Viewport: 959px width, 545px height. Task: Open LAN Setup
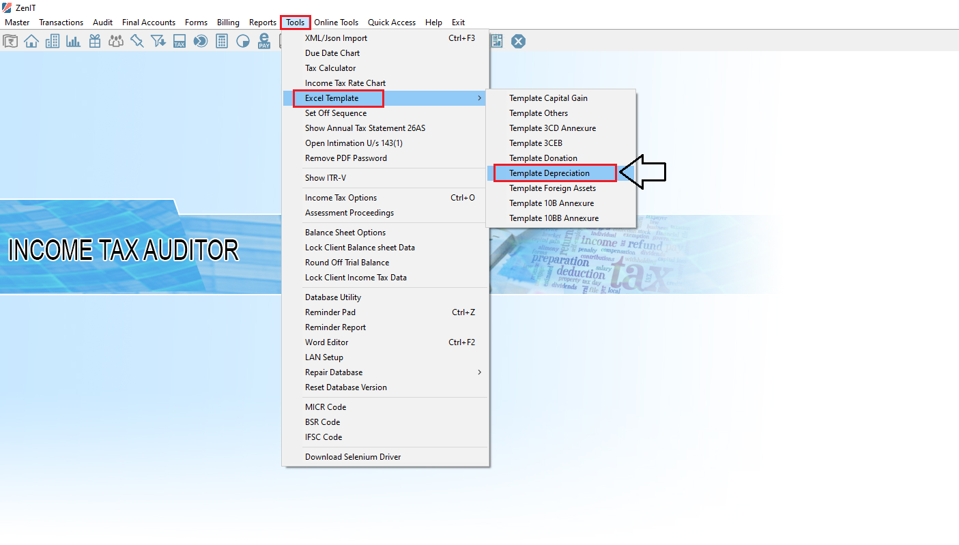386,357
